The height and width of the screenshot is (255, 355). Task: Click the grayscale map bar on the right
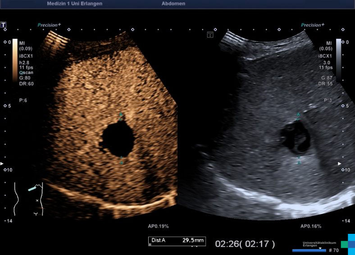pyautogui.click(x=339, y=54)
